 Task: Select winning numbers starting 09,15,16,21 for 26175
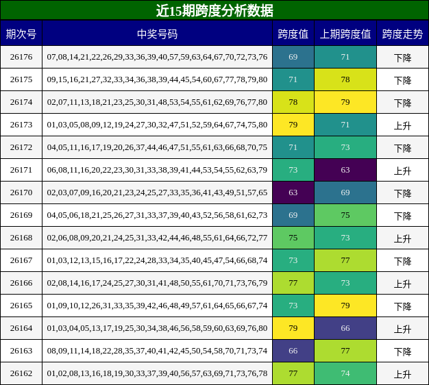pos(157,79)
